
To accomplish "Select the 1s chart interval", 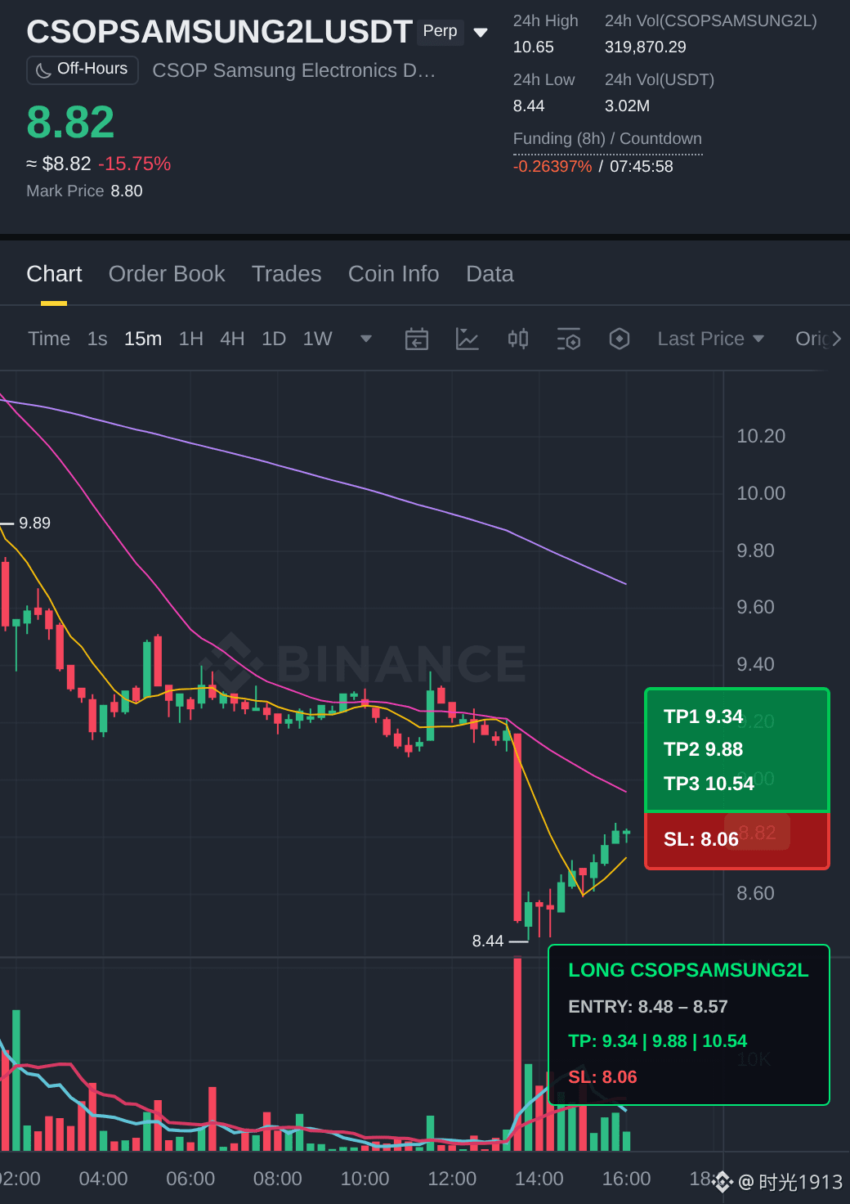I will 97,339.
